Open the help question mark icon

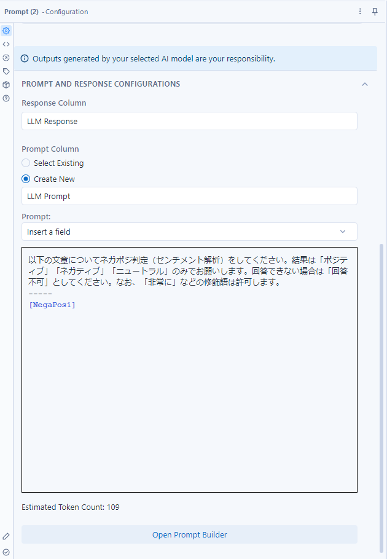6,98
